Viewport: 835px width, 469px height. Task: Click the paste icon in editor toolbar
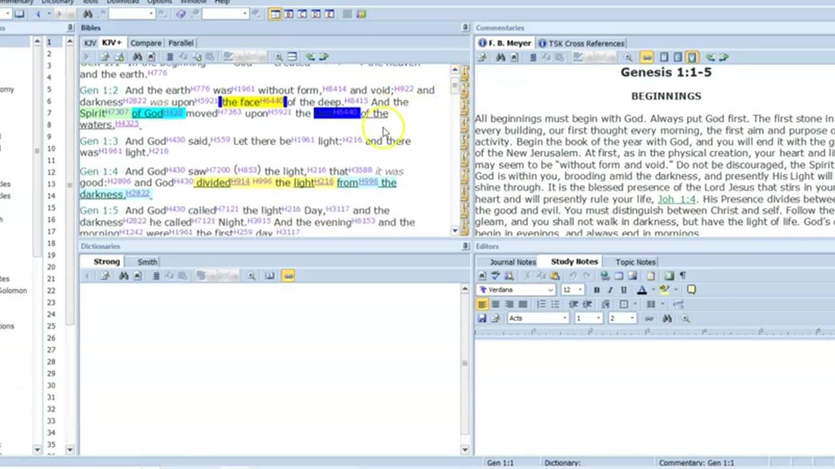[554, 276]
